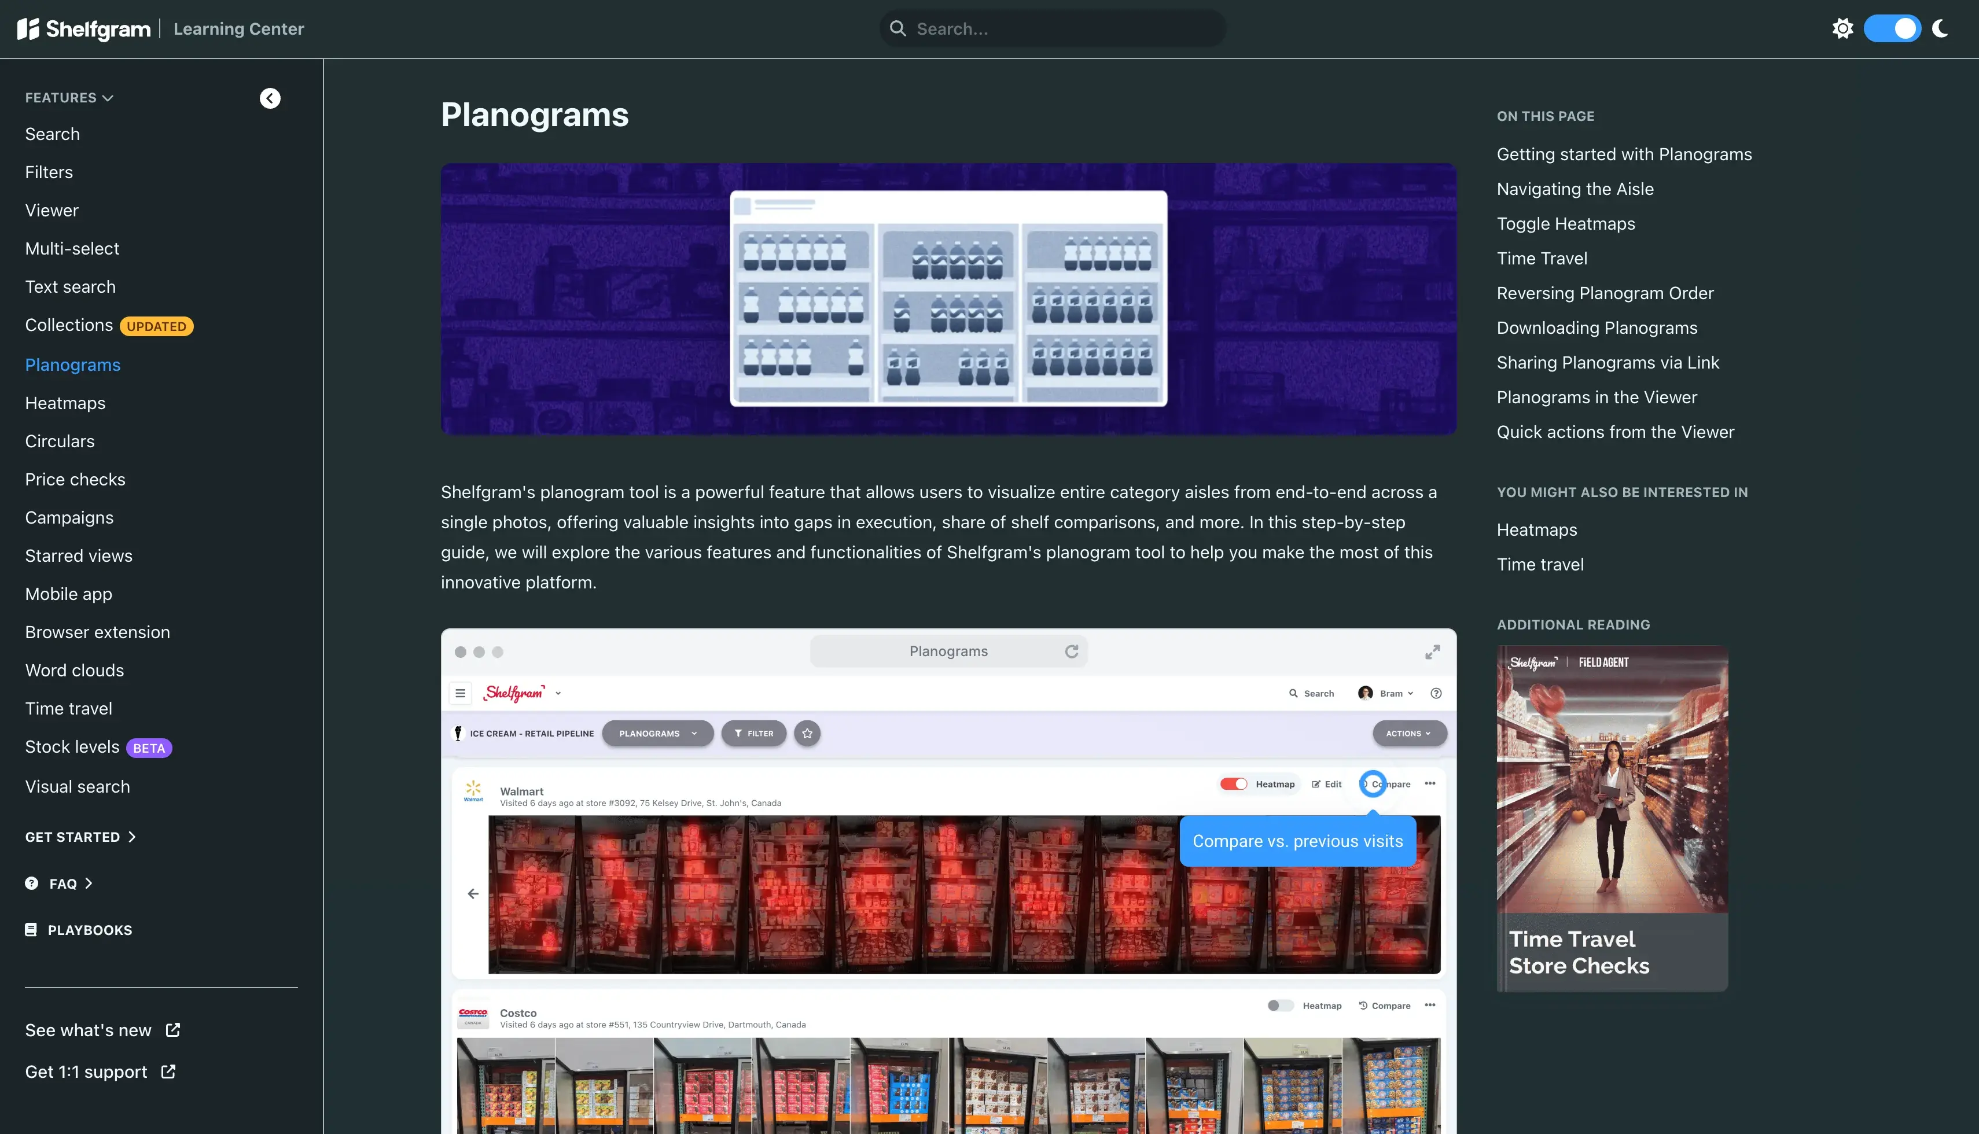Click the Walmart row's three-dot menu
This screenshot has width=1979, height=1134.
pos(1430,783)
